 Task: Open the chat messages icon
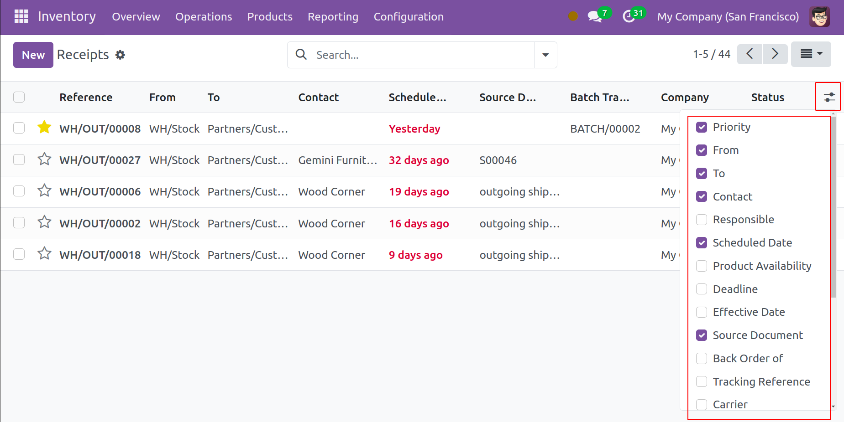point(595,17)
